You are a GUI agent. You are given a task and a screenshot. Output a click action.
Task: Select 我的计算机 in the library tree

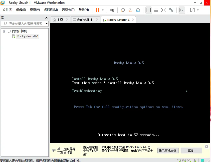(x=19, y=31)
